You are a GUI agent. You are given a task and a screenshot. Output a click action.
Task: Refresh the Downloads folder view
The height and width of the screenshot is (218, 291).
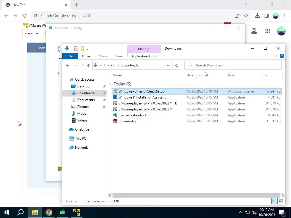click(x=177, y=65)
